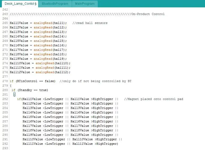Click the analogRead(hall7) code line
205x150 pixels.
(38, 50)
